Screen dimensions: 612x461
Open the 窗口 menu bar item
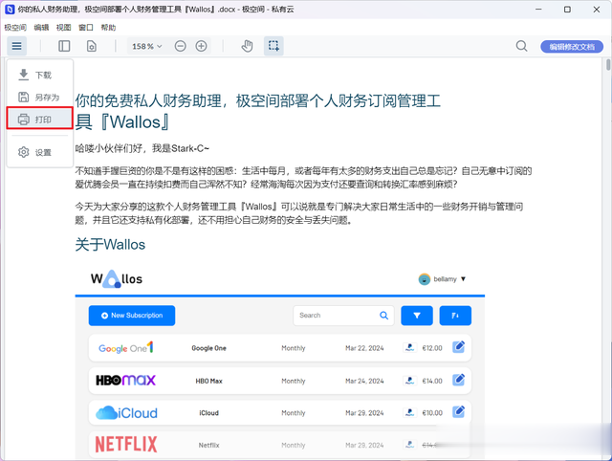coord(86,28)
